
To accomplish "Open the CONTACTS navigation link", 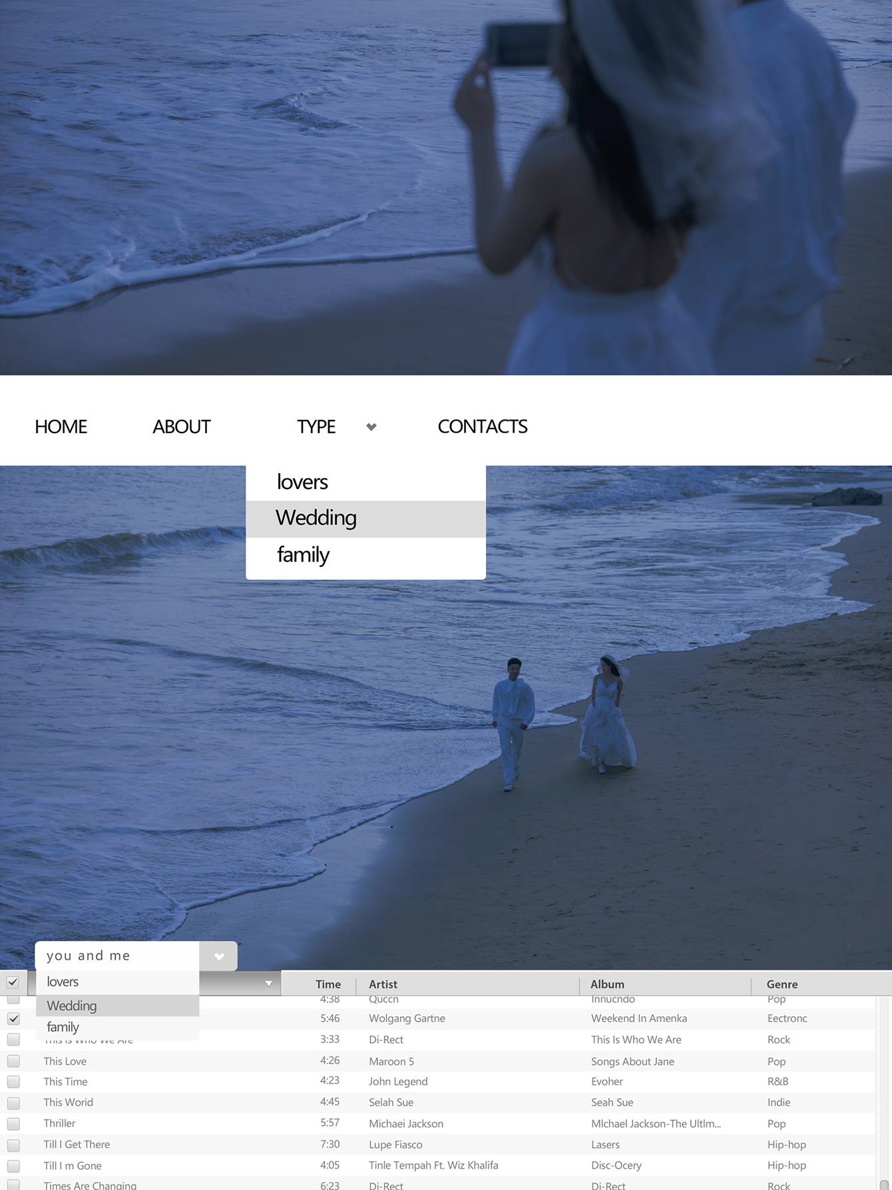I will coord(482,427).
